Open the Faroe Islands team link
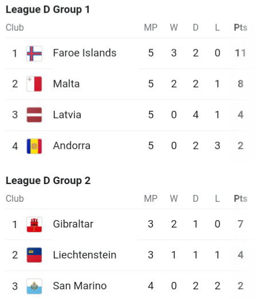This screenshot has width=256, height=299. [x=85, y=53]
